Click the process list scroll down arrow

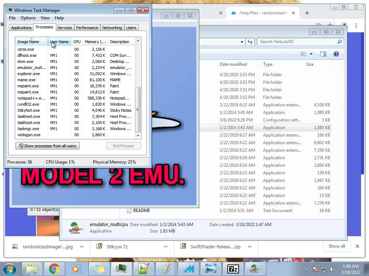(138, 135)
